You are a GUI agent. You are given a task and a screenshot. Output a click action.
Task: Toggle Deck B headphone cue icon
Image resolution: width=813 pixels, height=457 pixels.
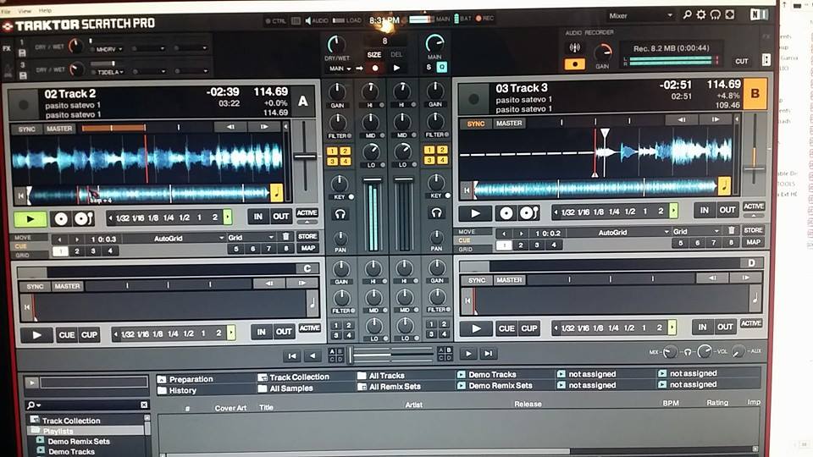click(x=436, y=212)
